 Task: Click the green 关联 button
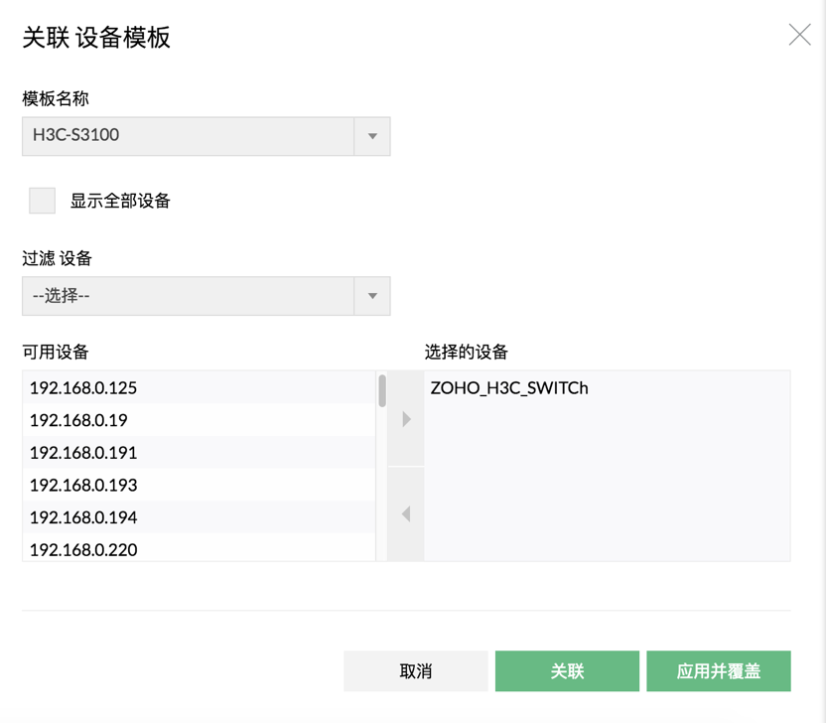567,671
